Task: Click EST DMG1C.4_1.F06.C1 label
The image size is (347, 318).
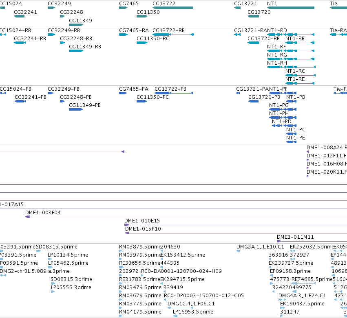Action: point(191,304)
